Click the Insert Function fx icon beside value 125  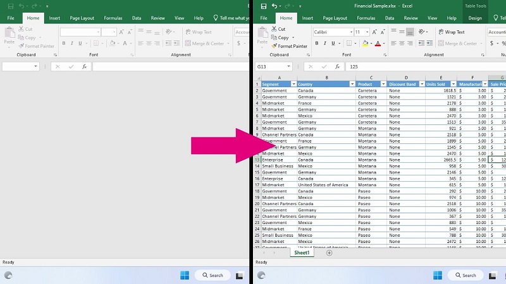point(338,66)
